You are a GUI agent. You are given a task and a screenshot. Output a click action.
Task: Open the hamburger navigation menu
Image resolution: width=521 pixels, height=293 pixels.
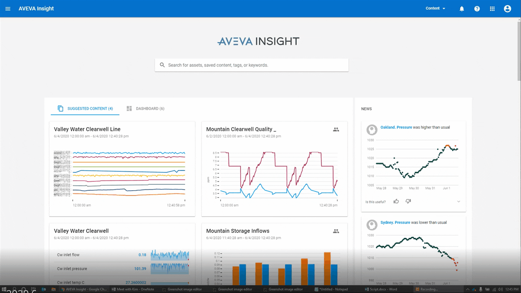(8, 9)
